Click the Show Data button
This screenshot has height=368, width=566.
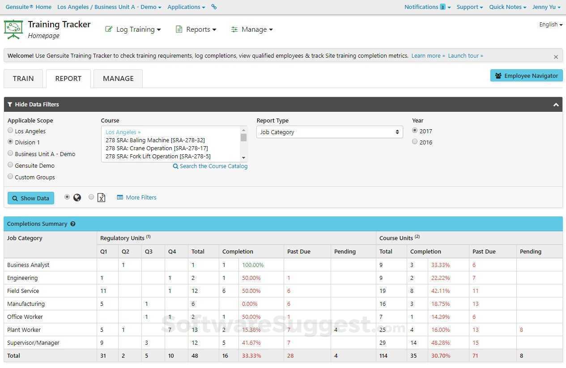30,198
